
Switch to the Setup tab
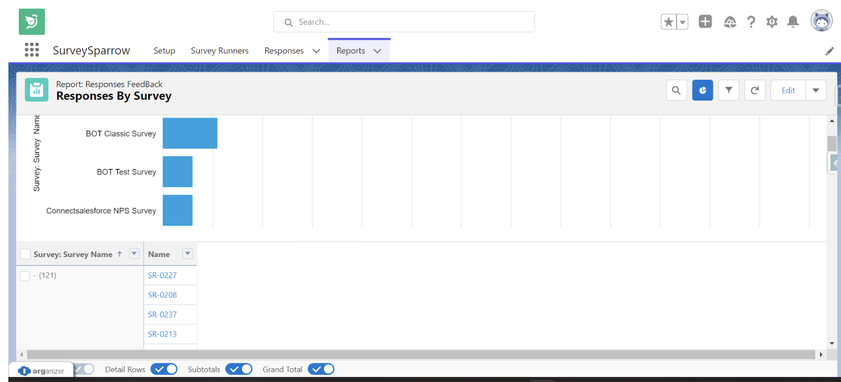pos(164,51)
